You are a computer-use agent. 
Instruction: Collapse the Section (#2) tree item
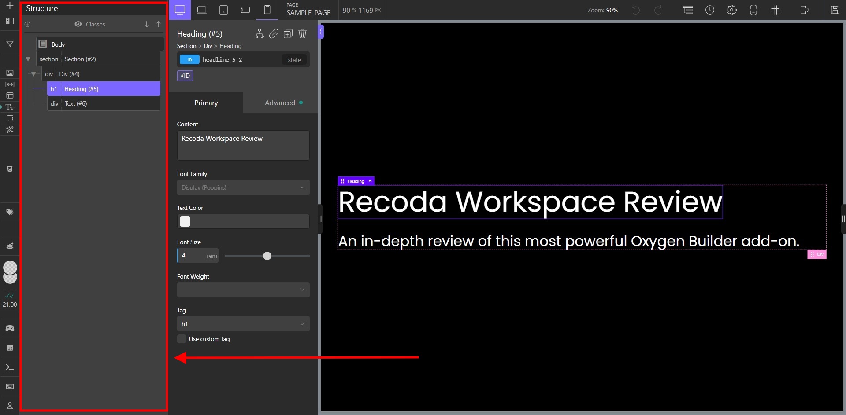28,59
